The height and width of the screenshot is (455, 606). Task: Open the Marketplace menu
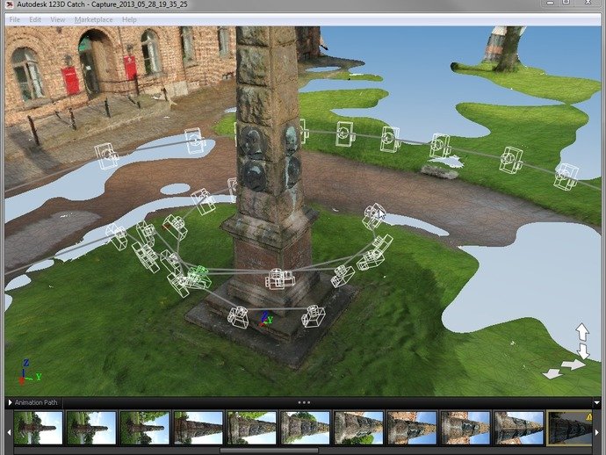93,19
